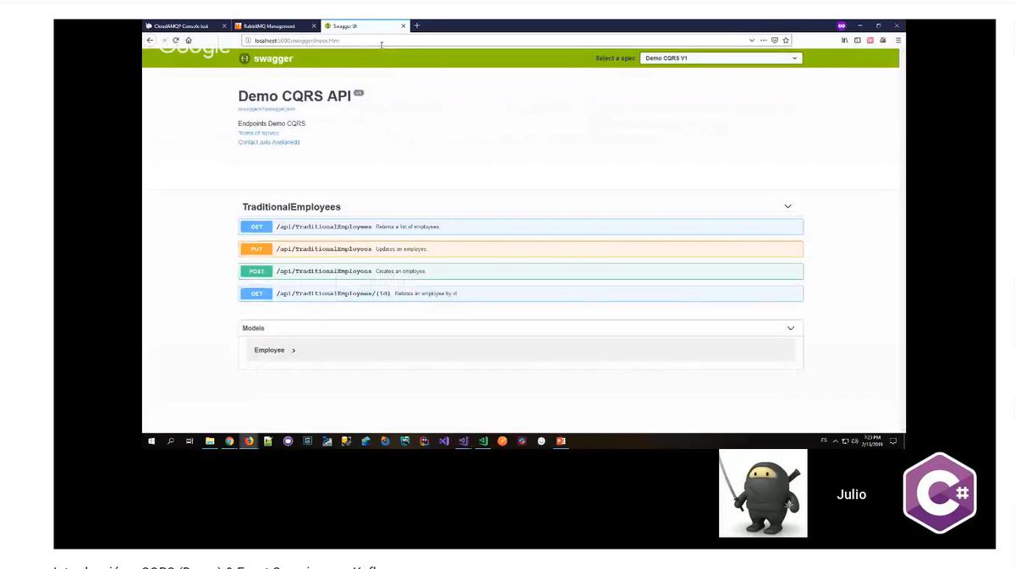Click the ninja avatar thumbnail
The height and width of the screenshot is (569, 1015).
763,493
